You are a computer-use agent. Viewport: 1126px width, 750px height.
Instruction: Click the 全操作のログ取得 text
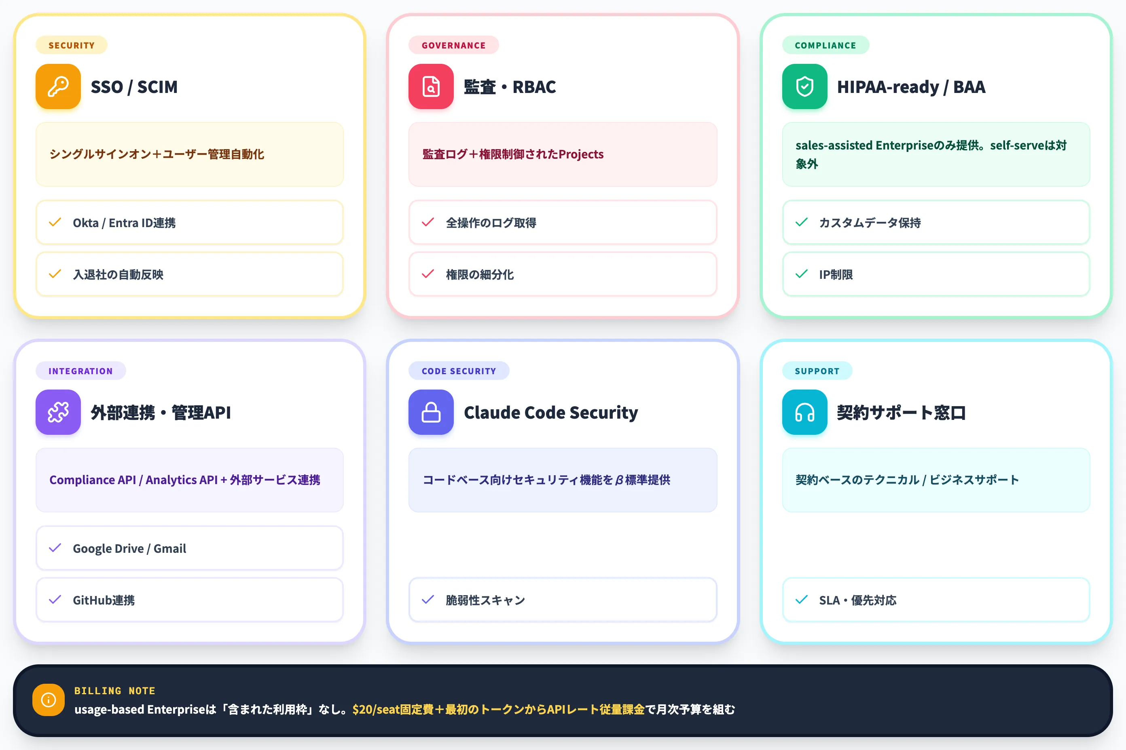(x=491, y=223)
